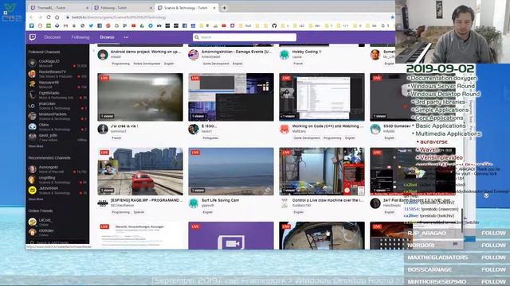Click the Twitch Search input field
Image resolution: width=510 pixels, height=286 pixels.
pos(245,37)
